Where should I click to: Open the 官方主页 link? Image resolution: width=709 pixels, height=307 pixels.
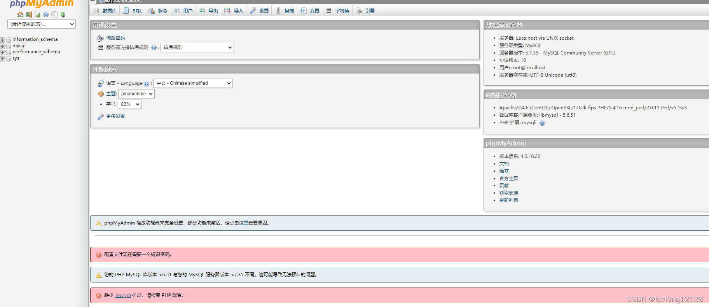click(x=509, y=179)
